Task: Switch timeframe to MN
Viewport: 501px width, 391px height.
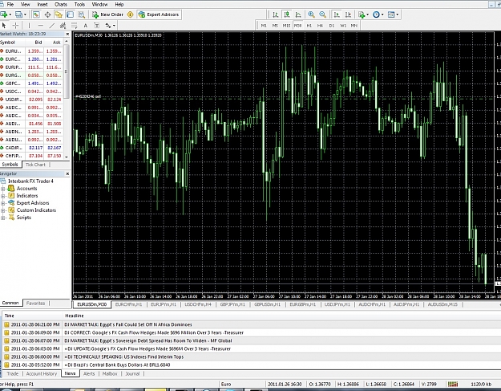Action: pos(354,26)
